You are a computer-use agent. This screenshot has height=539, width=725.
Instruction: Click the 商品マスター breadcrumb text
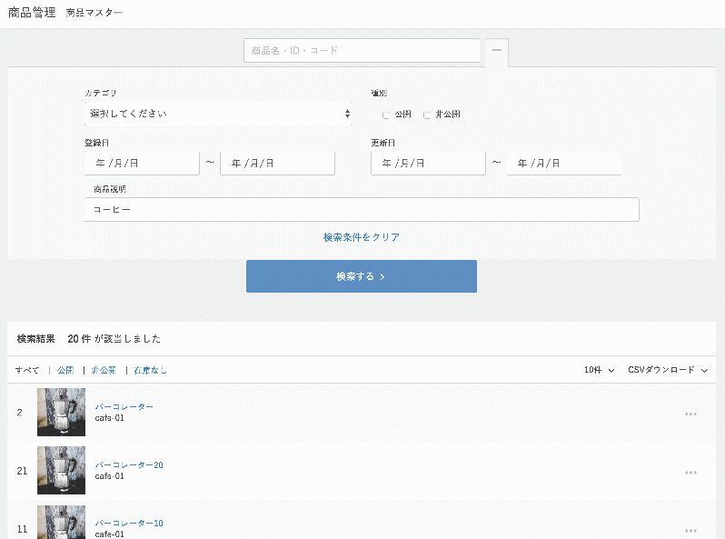point(94,13)
